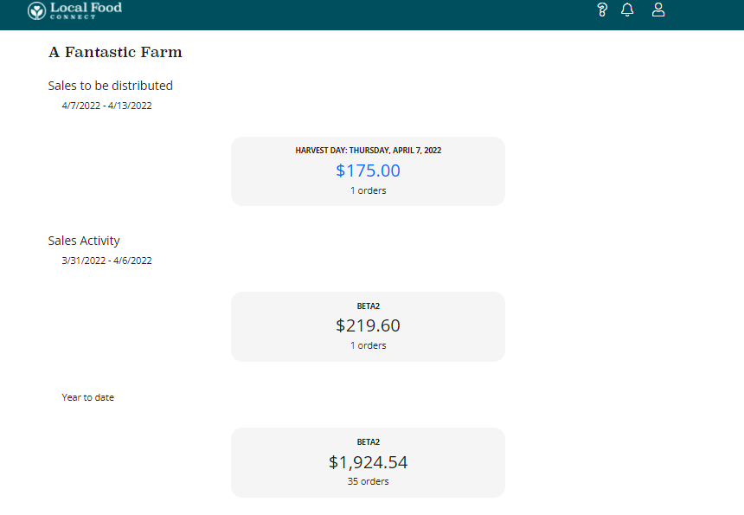Click BETA2 label above the $219.60 amount
This screenshot has width=744, height=515.
368,306
